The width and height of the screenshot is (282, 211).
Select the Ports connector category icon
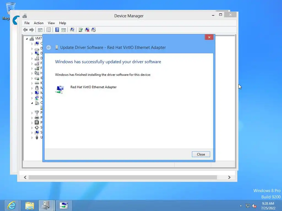coord(37,113)
